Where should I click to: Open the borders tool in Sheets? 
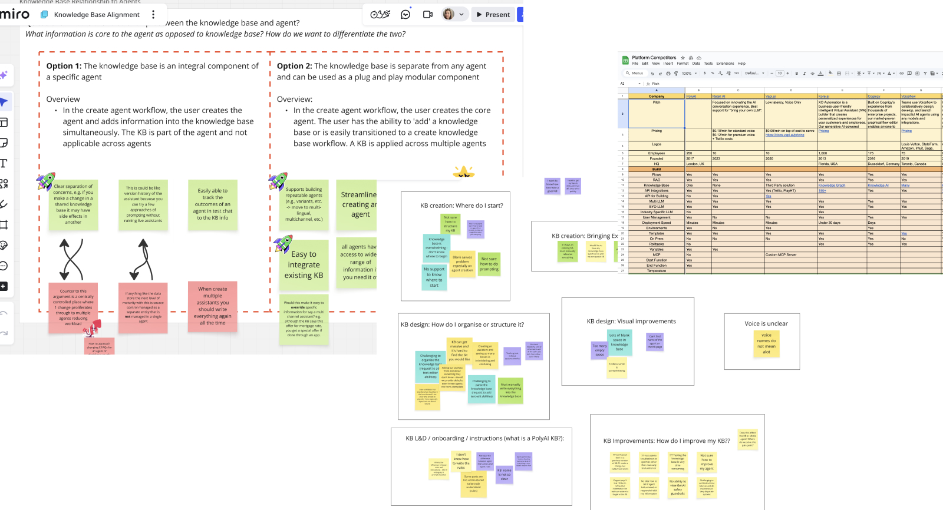(839, 74)
